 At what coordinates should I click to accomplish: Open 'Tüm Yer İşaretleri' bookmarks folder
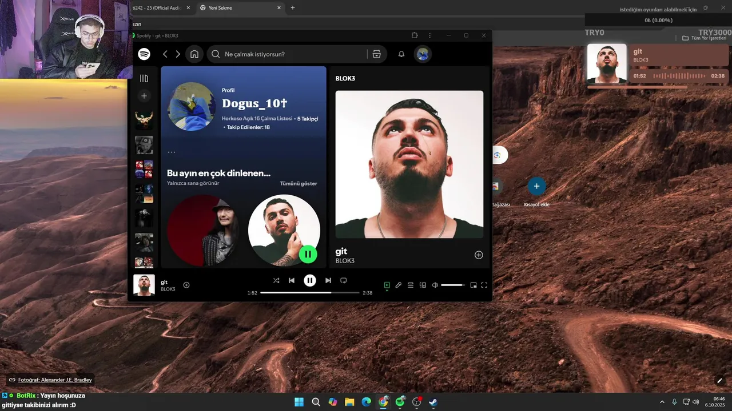pyautogui.click(x=704, y=38)
